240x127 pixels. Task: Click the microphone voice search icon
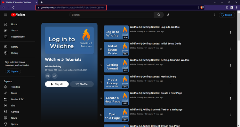pos(168,15)
